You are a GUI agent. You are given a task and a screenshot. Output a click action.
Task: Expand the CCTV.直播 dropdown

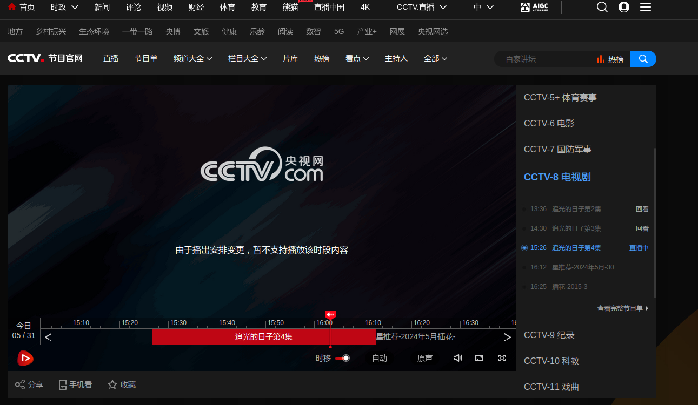pyautogui.click(x=422, y=7)
